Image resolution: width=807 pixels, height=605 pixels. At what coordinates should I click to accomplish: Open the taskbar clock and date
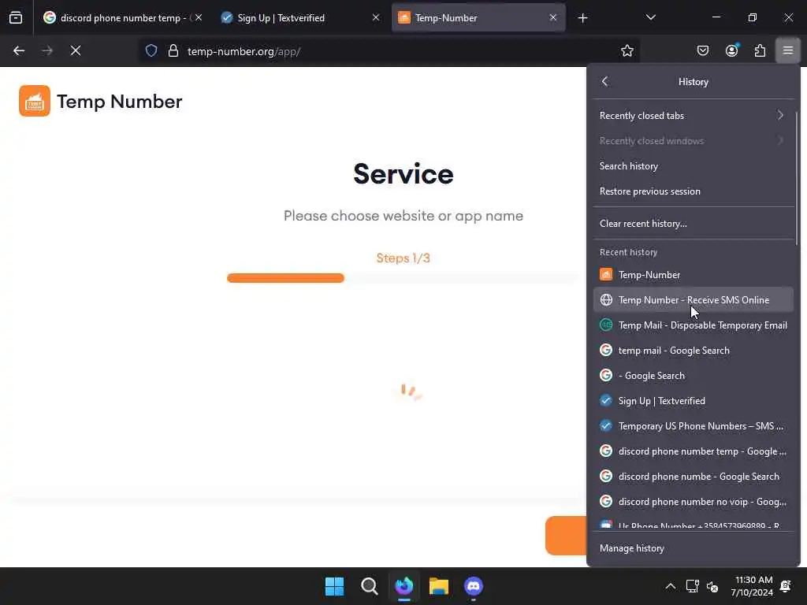point(752,586)
